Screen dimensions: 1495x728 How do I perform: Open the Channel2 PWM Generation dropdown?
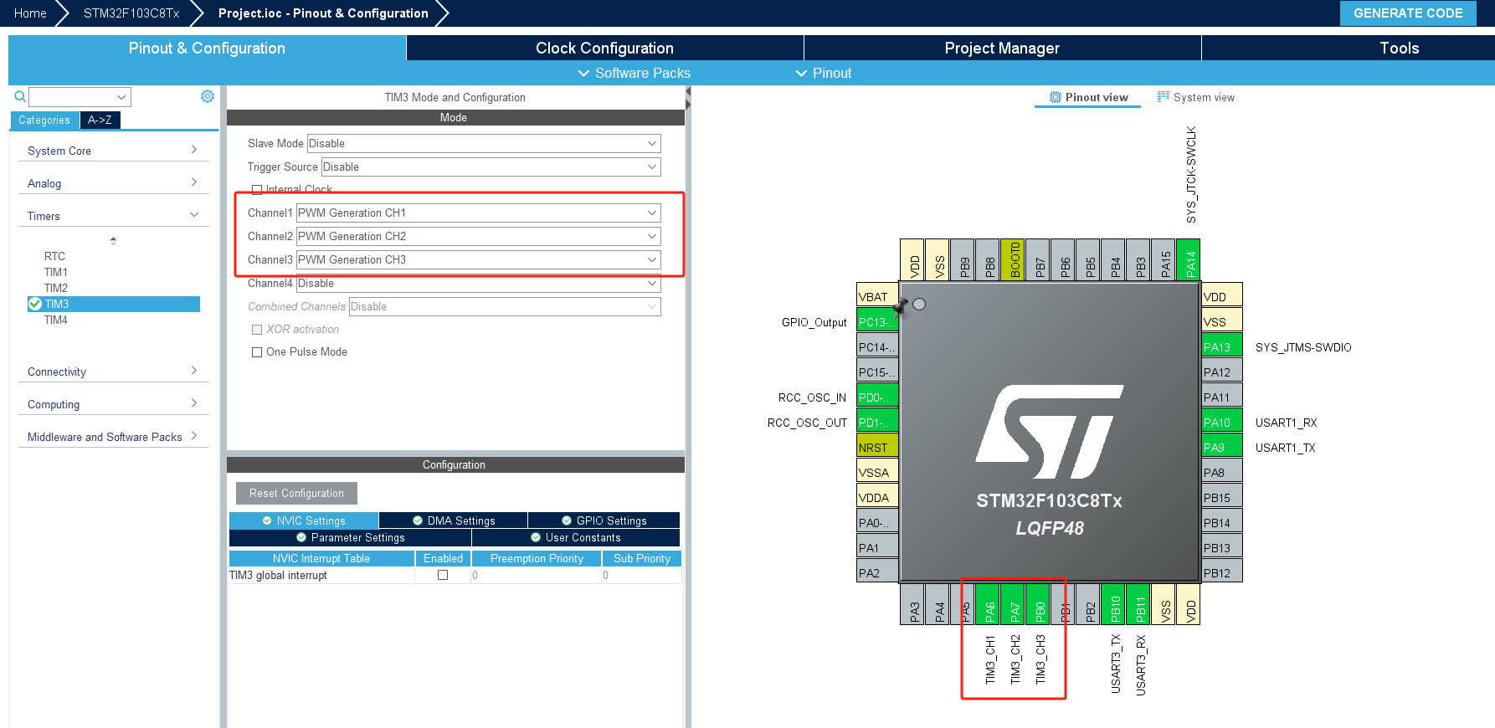[479, 236]
